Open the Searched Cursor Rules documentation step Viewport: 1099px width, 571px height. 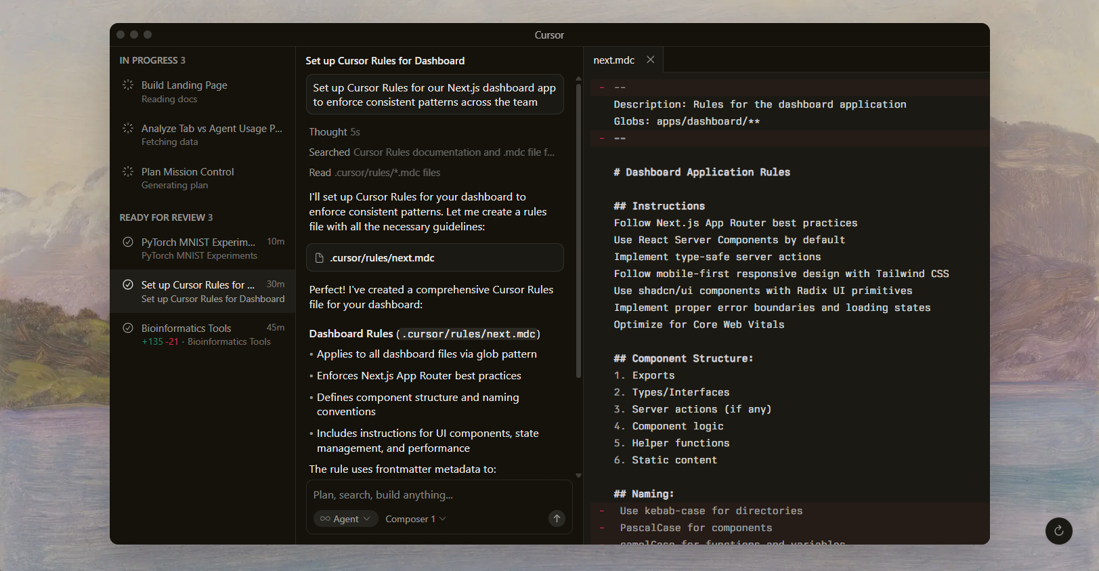[x=431, y=152]
